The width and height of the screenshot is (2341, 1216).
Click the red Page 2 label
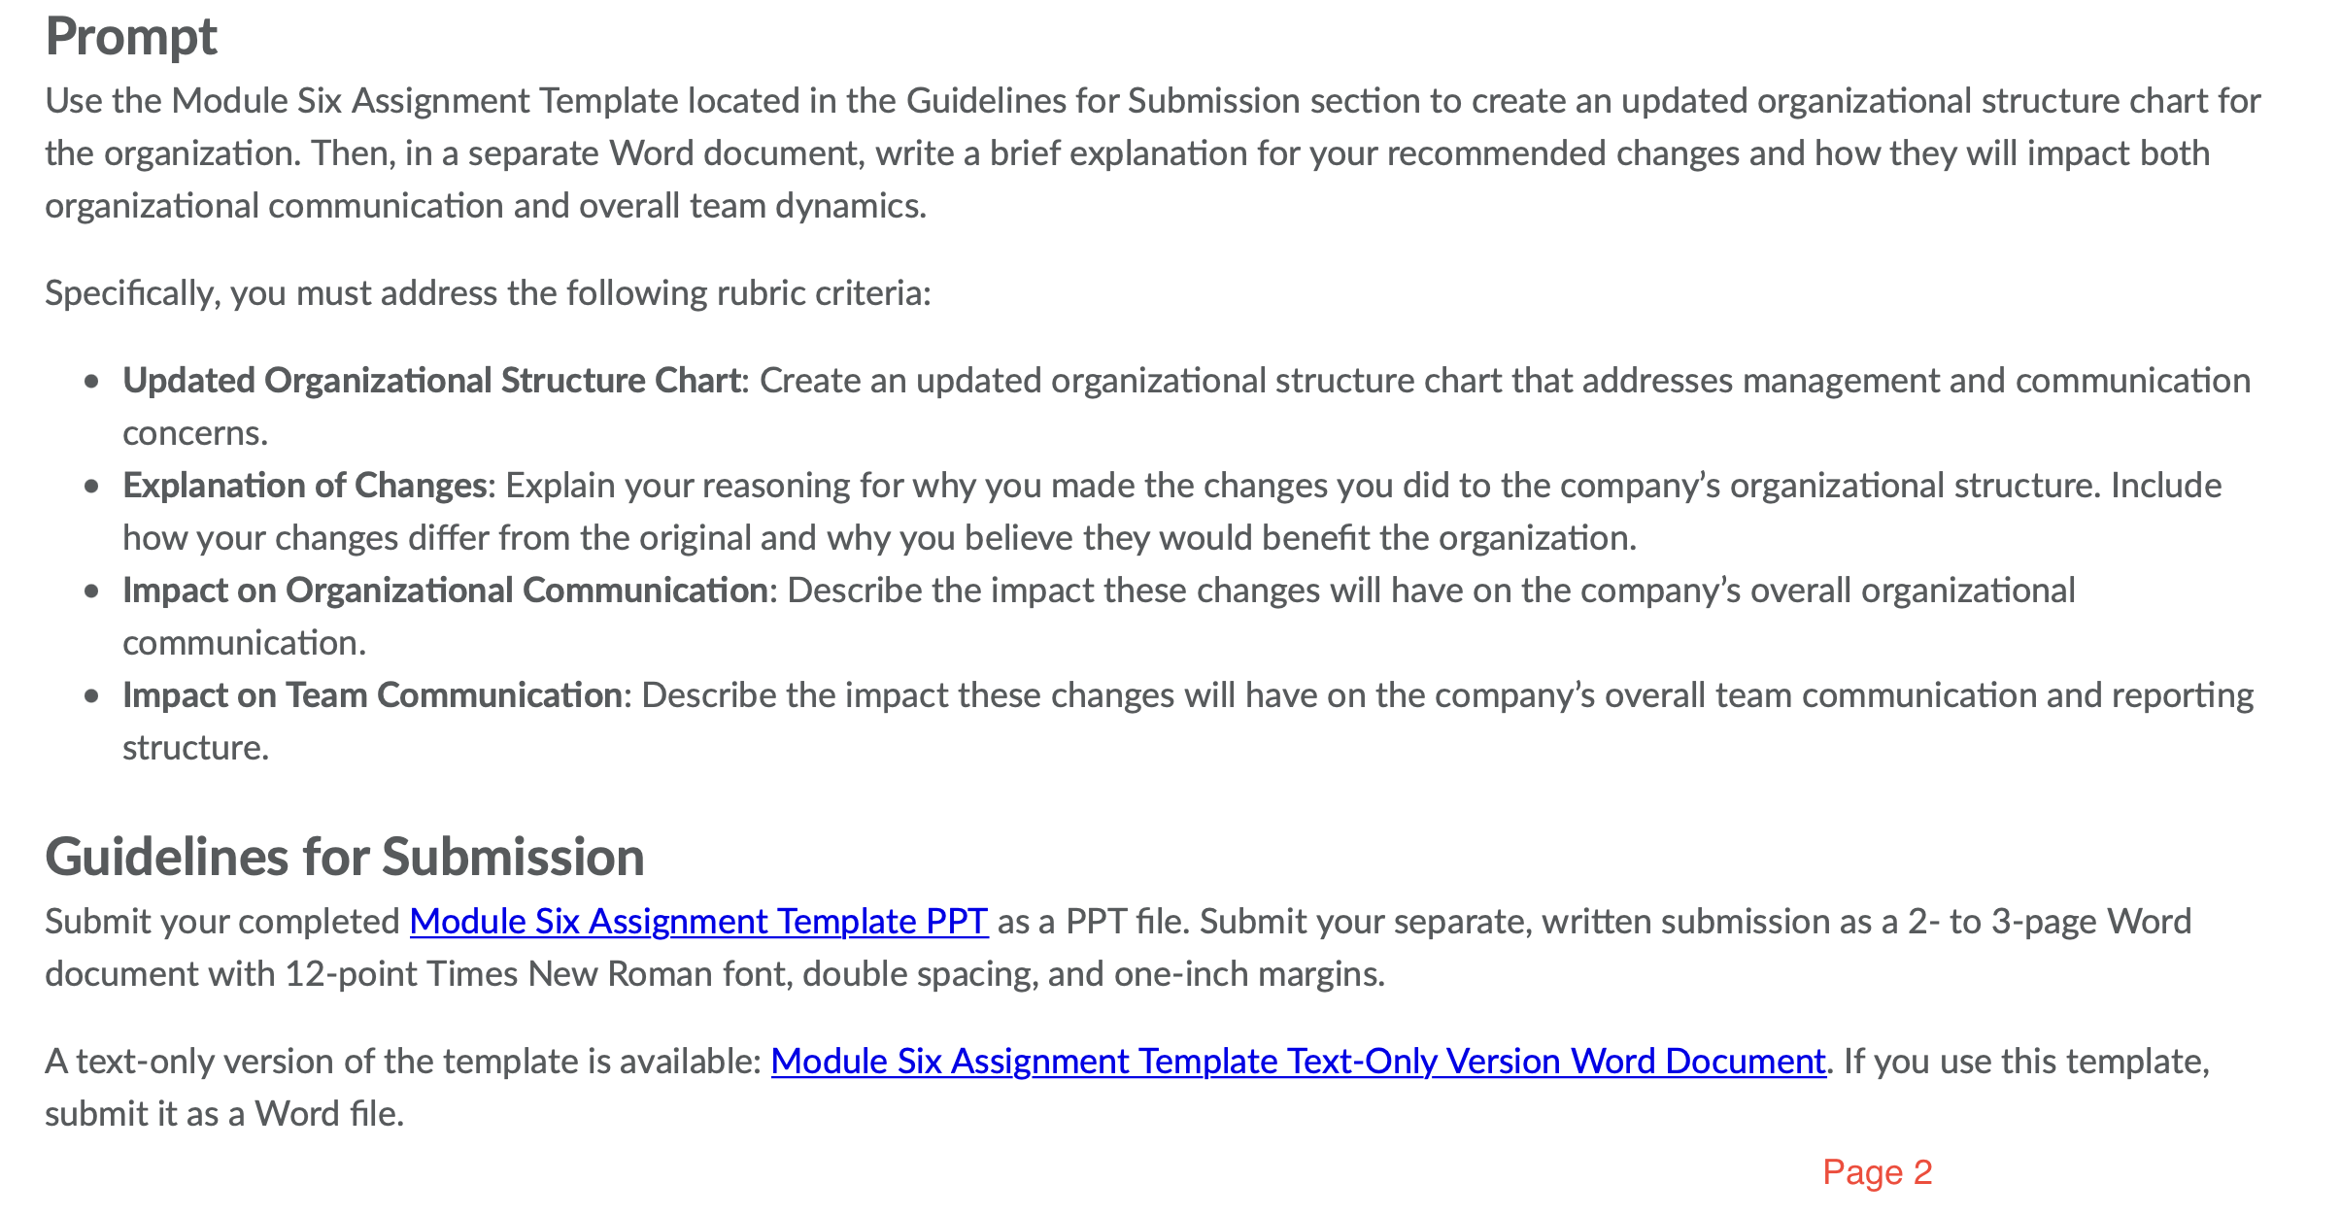click(x=1877, y=1172)
